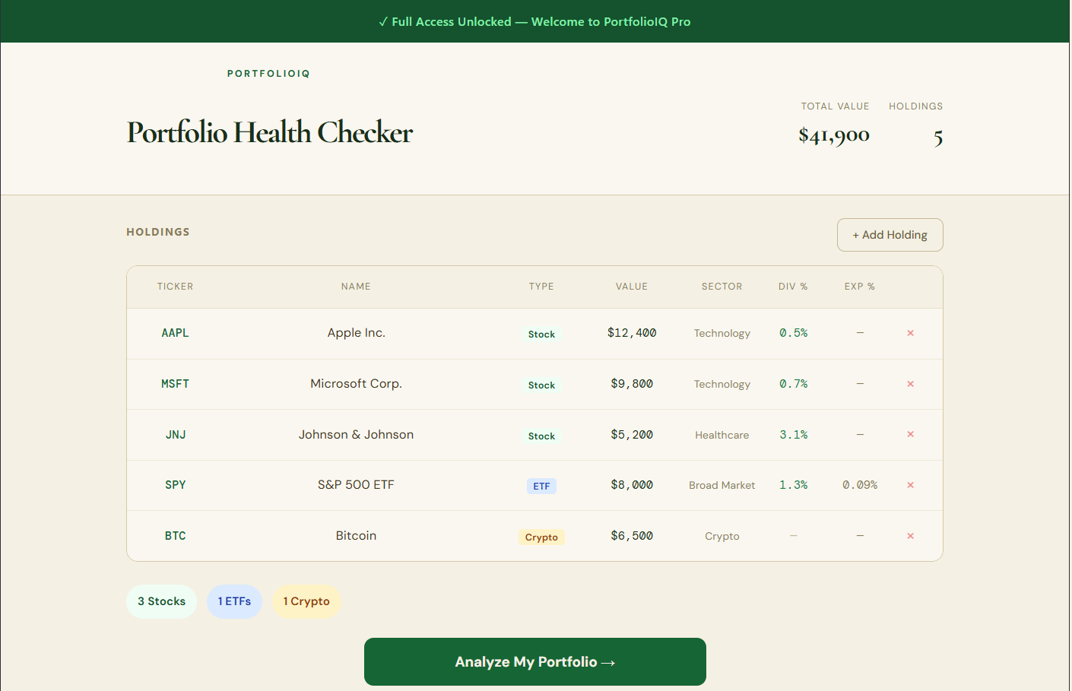The height and width of the screenshot is (691, 1072).
Task: Click the $8,000 value for SPY
Action: [632, 485]
